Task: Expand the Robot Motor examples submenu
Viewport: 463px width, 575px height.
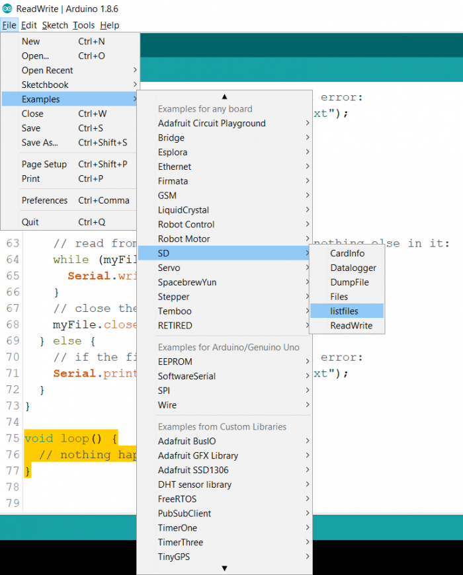Action: tap(224, 239)
